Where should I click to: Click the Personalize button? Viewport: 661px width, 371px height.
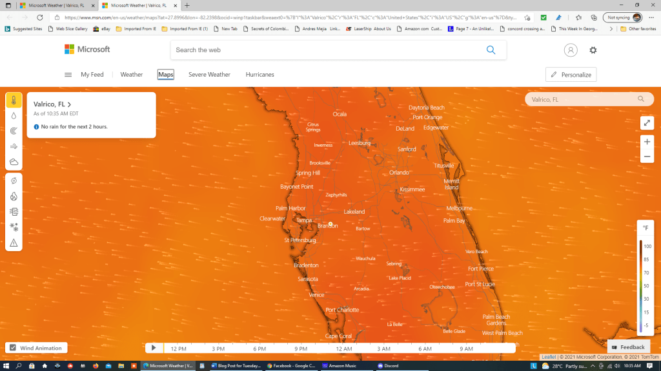(571, 75)
